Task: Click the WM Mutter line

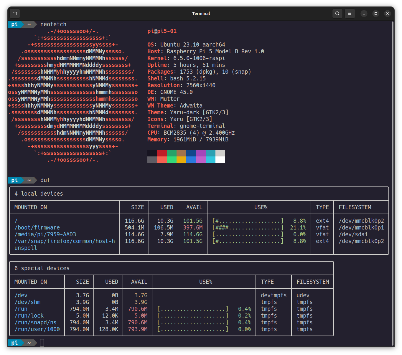Action: (x=164, y=99)
